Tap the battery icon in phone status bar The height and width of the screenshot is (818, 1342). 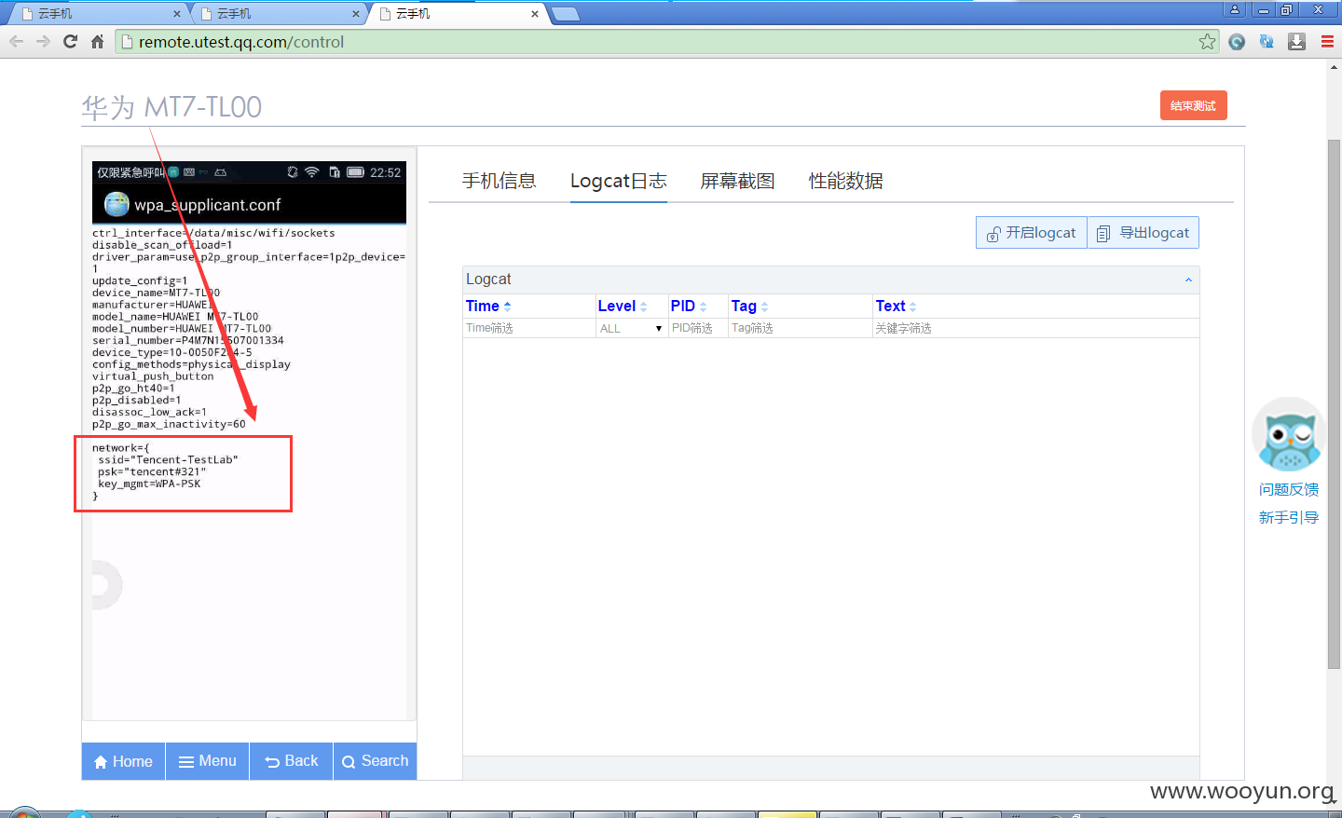tap(355, 172)
